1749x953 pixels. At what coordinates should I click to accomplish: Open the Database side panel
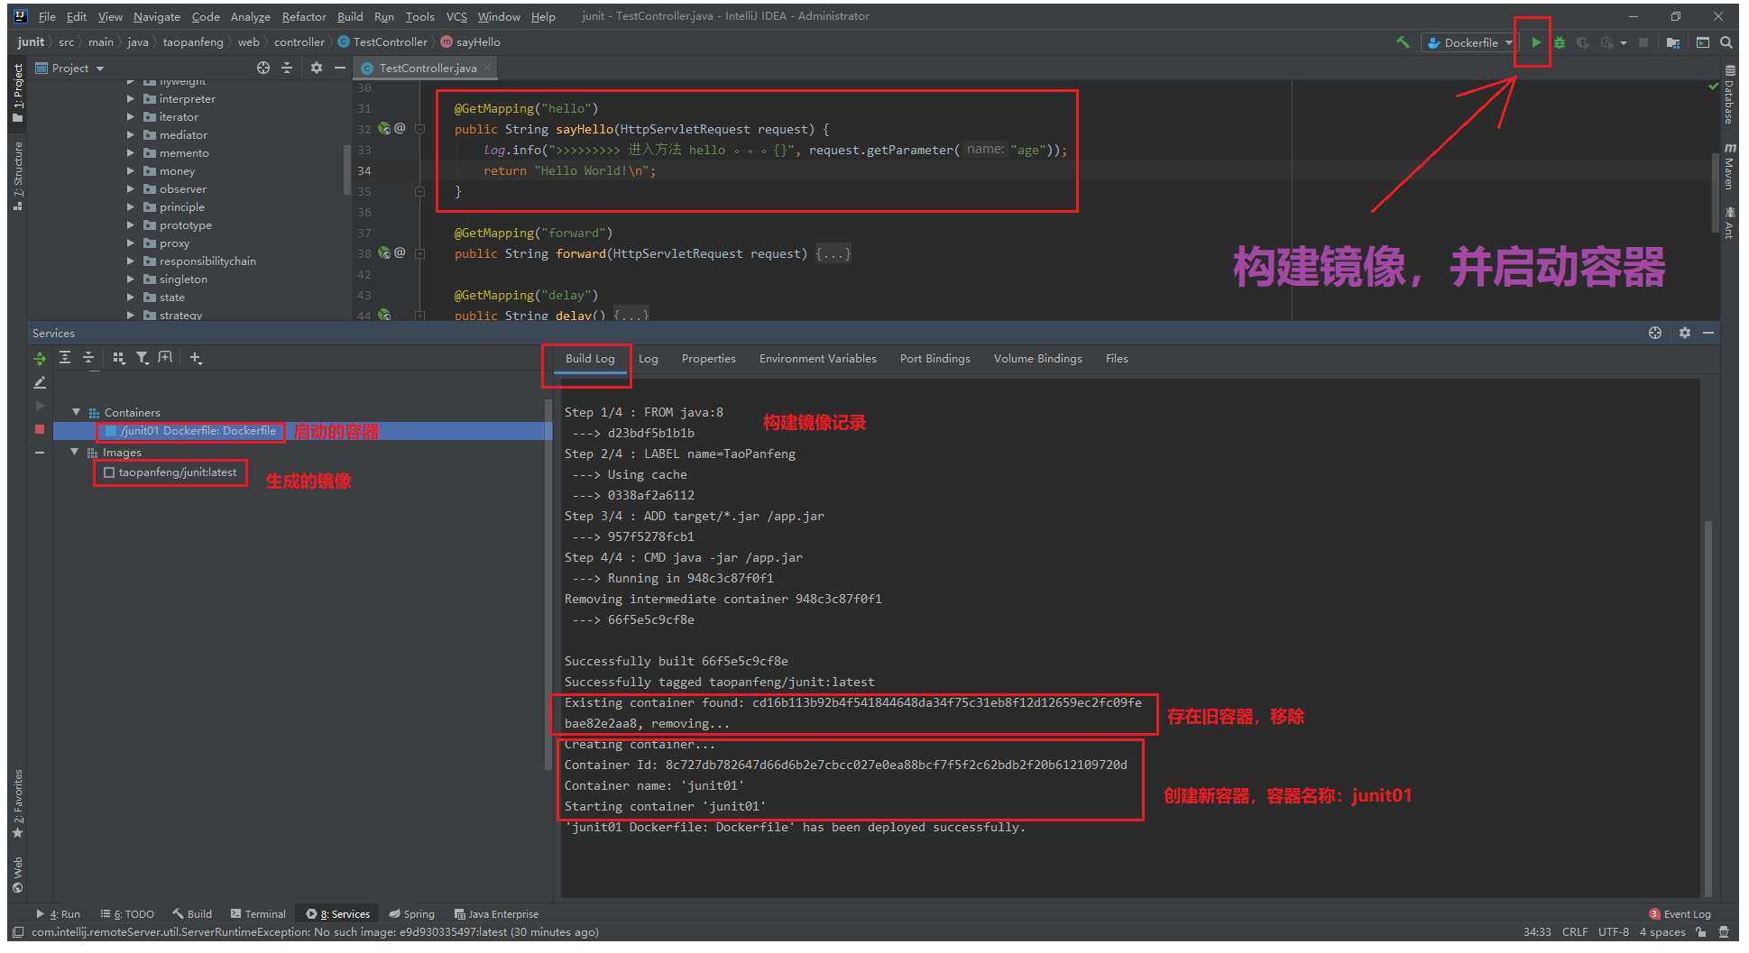click(x=1729, y=95)
